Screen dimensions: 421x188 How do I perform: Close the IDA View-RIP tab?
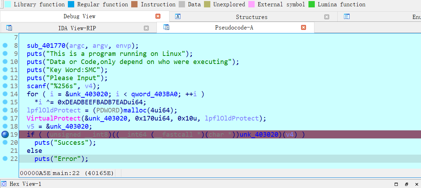tap(146, 28)
